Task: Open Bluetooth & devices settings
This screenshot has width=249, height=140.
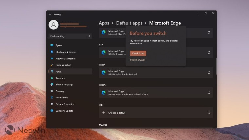Action: tap(70, 52)
